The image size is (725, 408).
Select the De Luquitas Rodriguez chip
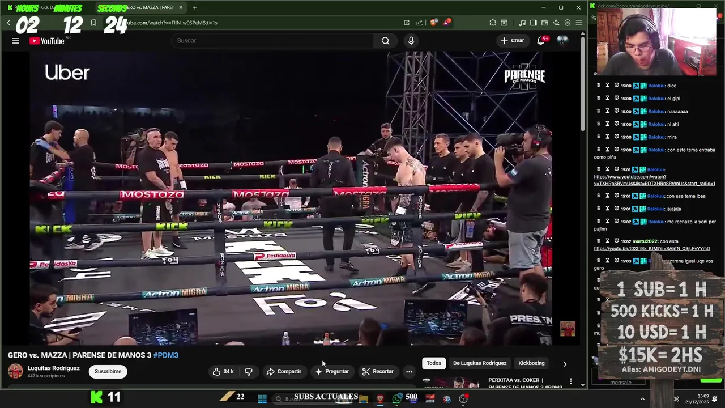[480, 363]
